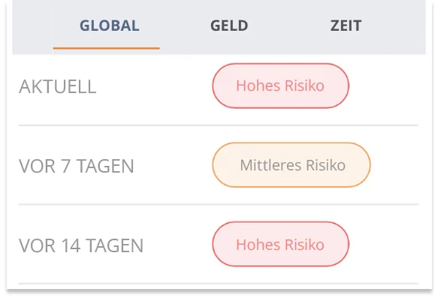Click the Mittleres Risiko badge
This screenshot has height=298, width=438.
(x=291, y=165)
